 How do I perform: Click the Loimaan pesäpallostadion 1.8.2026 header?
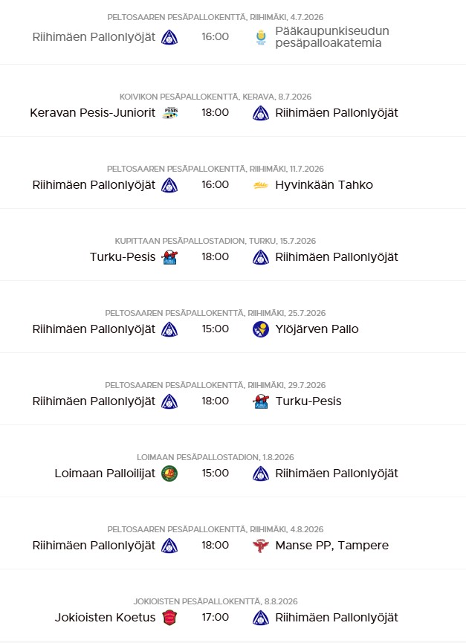pyautogui.click(x=215, y=457)
